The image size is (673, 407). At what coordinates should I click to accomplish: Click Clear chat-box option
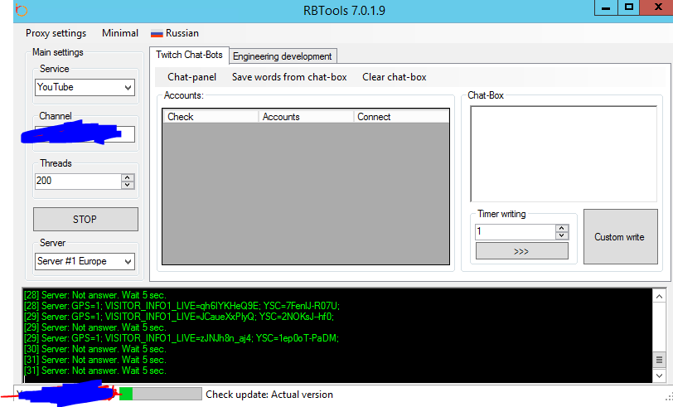coord(395,77)
